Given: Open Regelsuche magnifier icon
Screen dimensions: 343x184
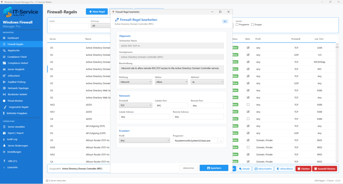Looking at the screenshot, I should pos(4,50).
